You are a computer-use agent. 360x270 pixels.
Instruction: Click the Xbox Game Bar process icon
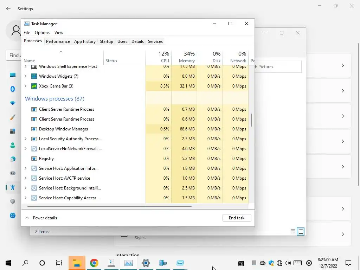tap(34, 86)
